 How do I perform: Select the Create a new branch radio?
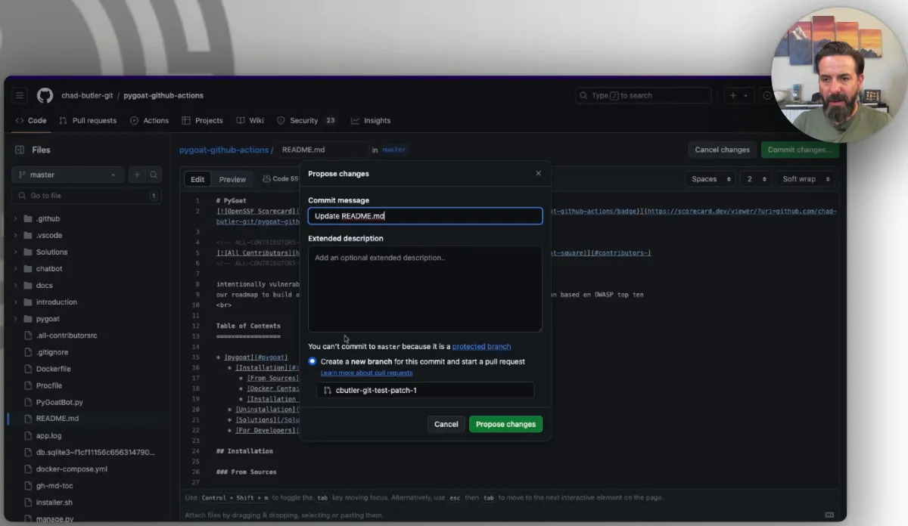pos(313,361)
